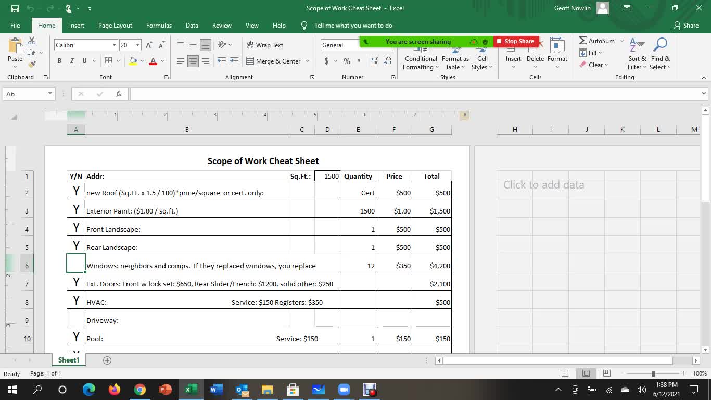Viewport: 711px width, 400px height.
Task: Decrease font size with smaller A icon
Action: point(161,45)
